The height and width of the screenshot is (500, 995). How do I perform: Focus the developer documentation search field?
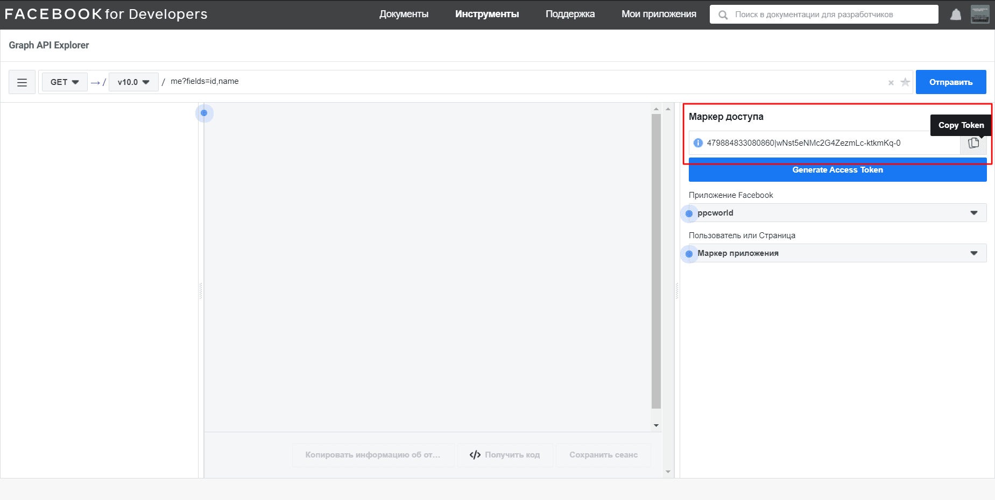tap(824, 15)
